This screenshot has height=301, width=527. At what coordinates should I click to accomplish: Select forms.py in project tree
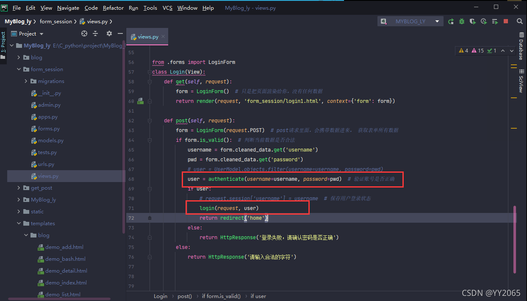click(49, 128)
